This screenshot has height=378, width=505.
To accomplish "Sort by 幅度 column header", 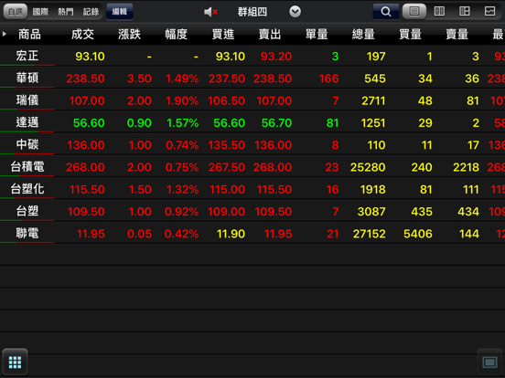I will click(x=177, y=34).
